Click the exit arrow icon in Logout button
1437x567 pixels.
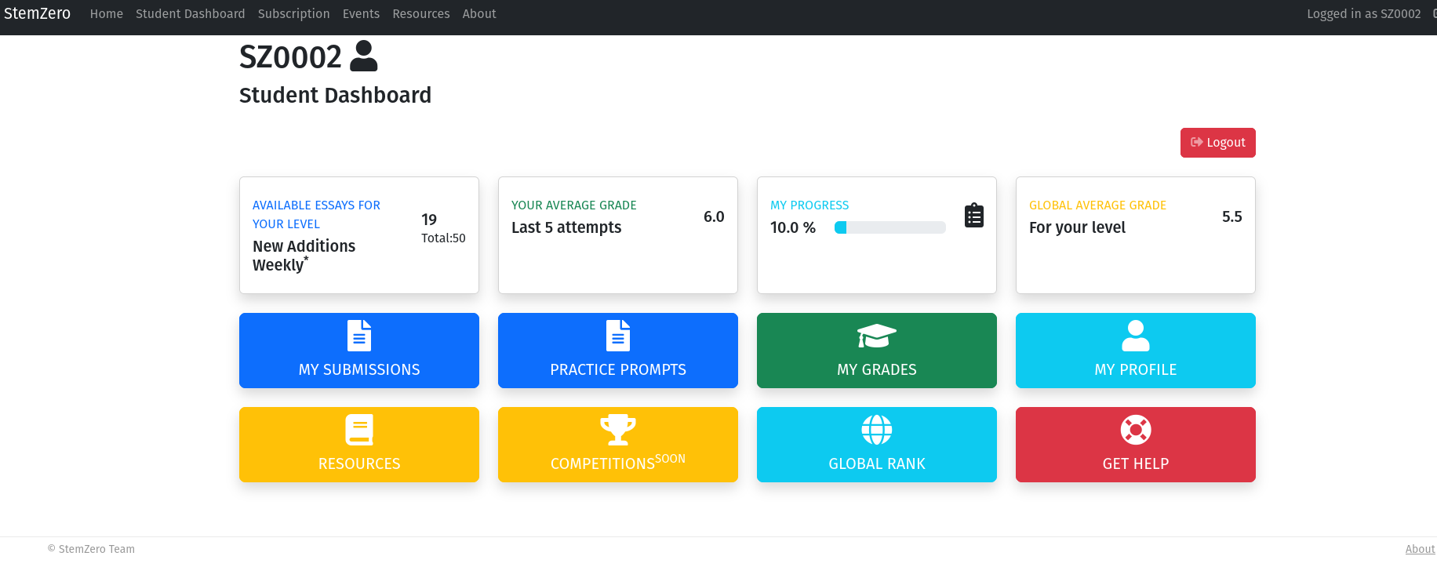(1196, 142)
